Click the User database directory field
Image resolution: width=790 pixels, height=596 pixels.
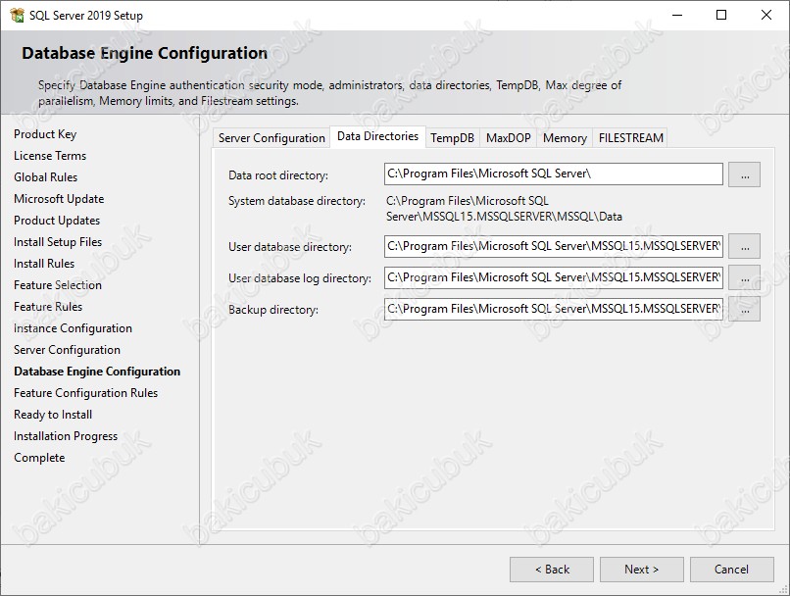click(553, 246)
